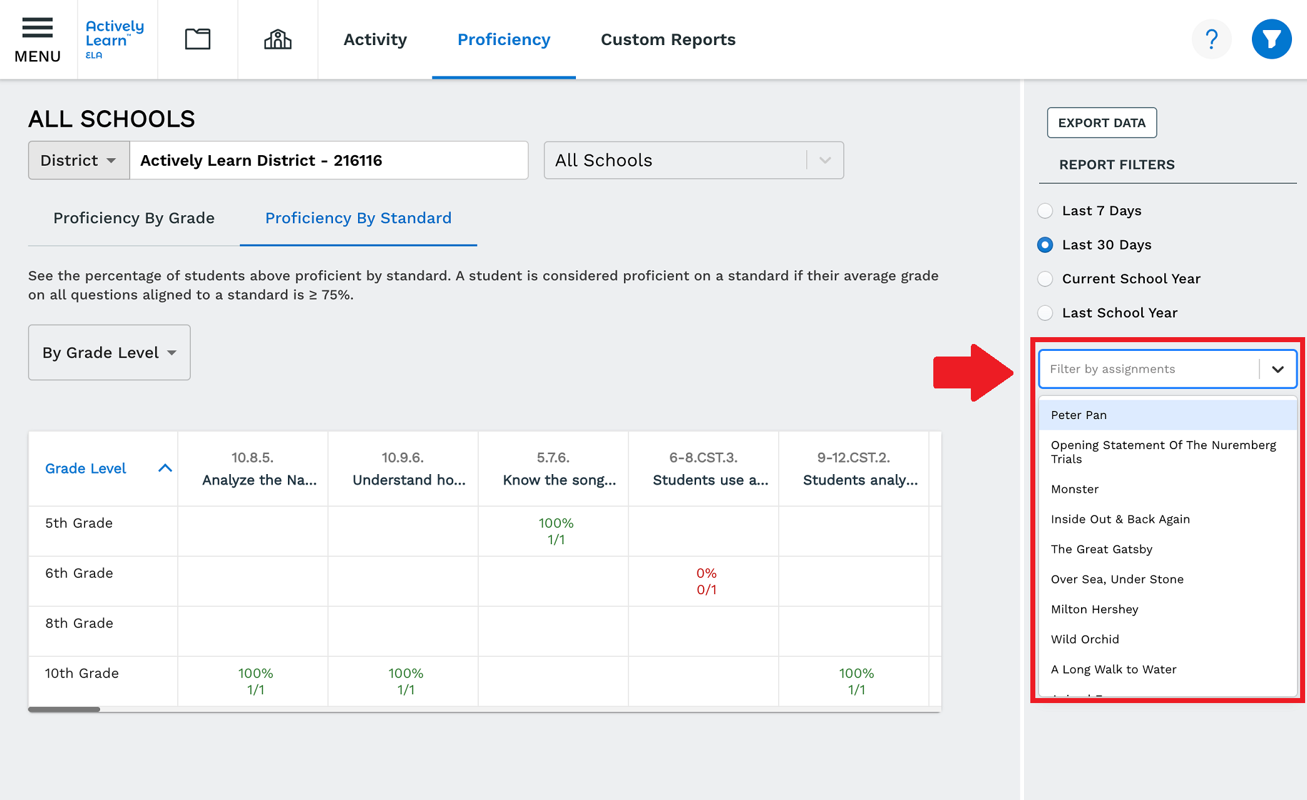Click the EXPORT DATA button
1307x800 pixels.
click(x=1102, y=123)
